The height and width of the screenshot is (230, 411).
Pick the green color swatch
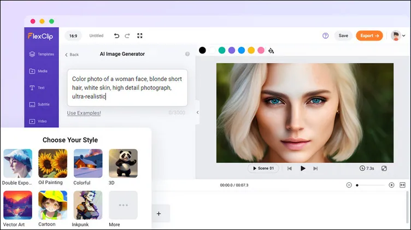pyautogui.click(x=222, y=50)
